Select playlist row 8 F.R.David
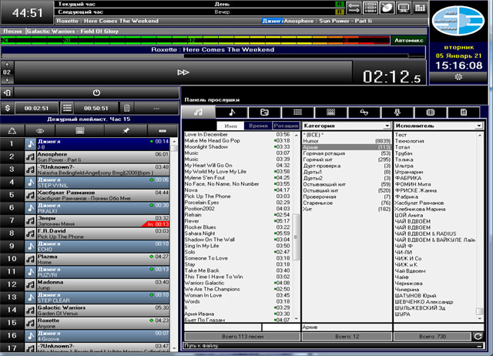 tap(97, 233)
